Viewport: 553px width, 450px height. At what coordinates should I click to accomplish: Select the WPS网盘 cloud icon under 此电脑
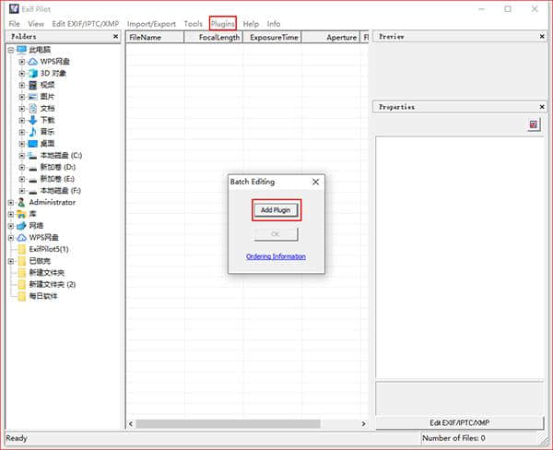[33, 61]
